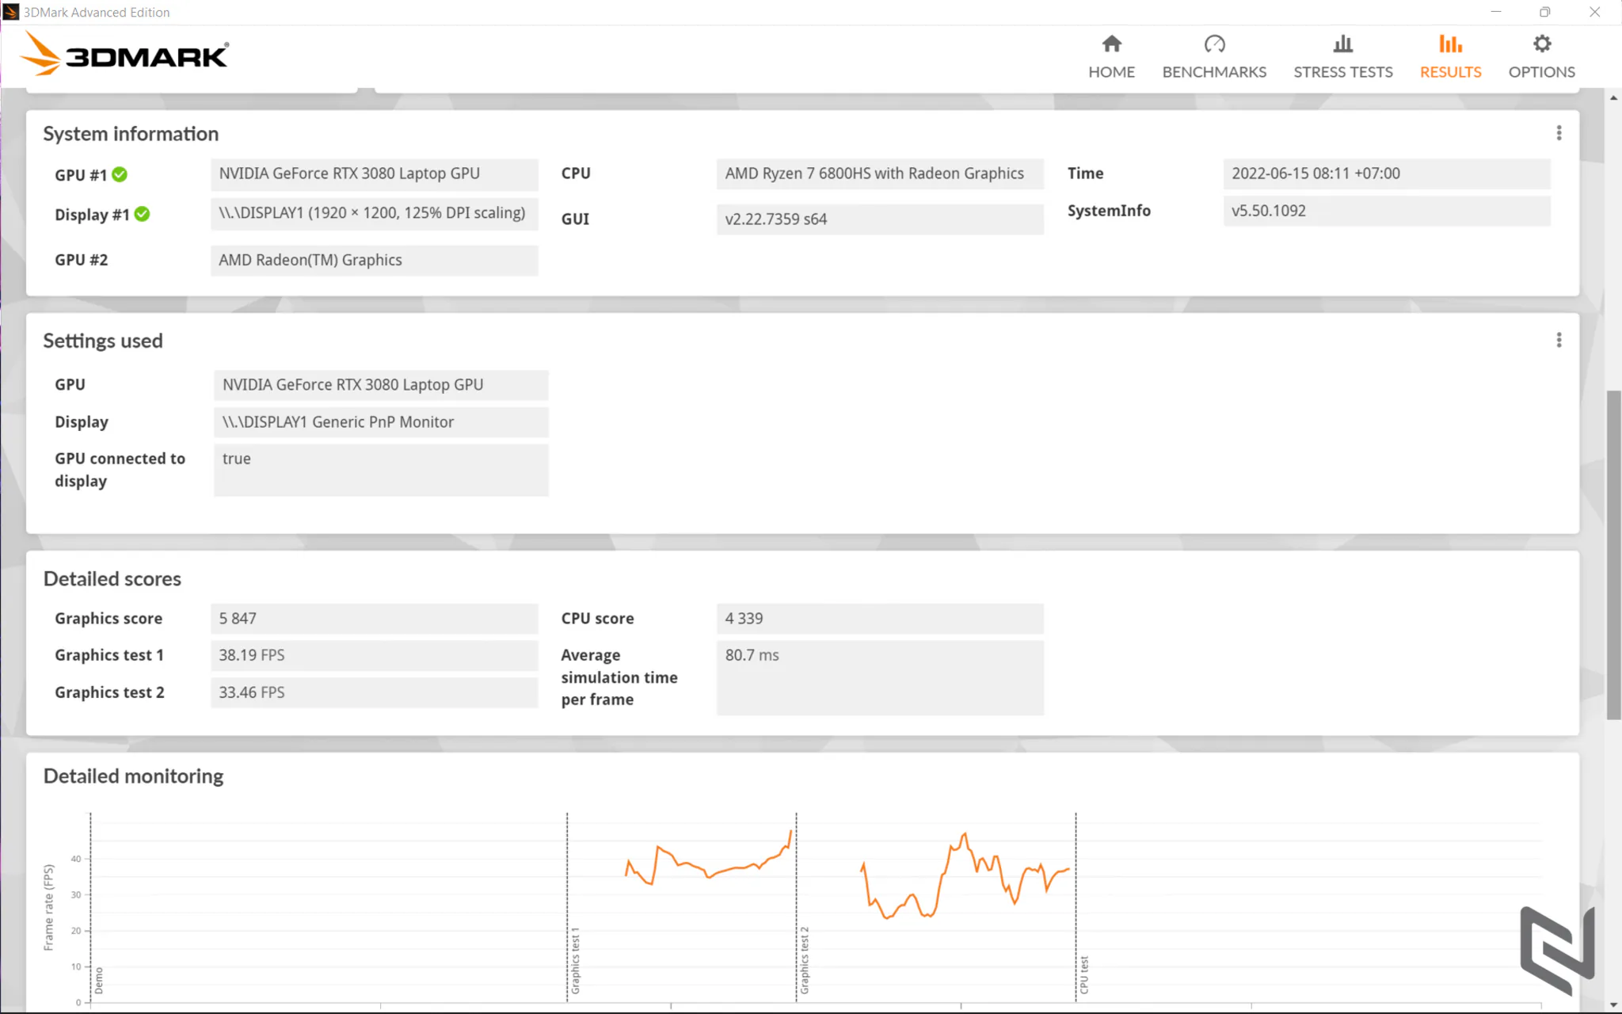This screenshot has width=1622, height=1014.
Task: Open the Options gear icon
Action: point(1541,44)
